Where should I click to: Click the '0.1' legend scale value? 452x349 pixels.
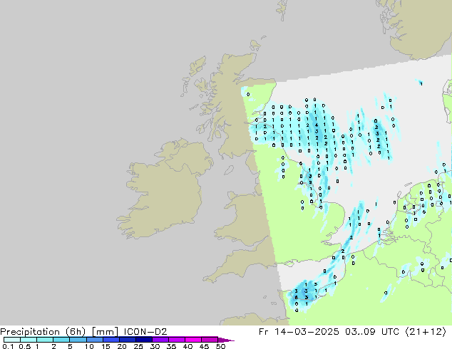coord(8,346)
